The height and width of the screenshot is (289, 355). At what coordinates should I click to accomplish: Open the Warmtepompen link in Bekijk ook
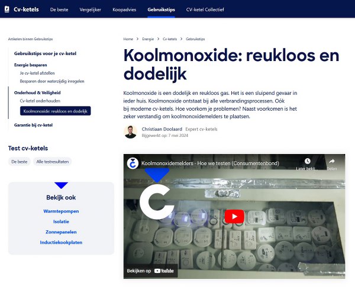(61, 211)
